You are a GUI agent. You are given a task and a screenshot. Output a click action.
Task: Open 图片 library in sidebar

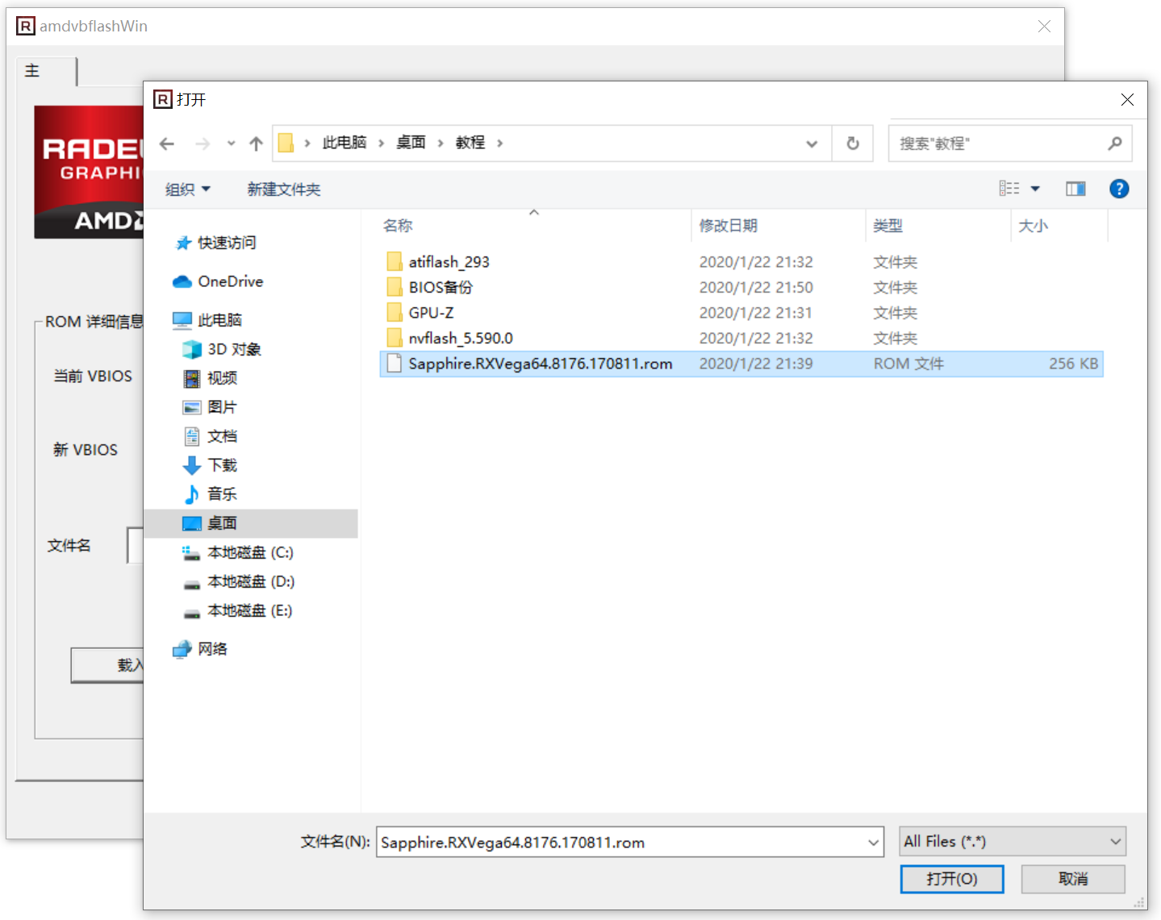pos(211,407)
